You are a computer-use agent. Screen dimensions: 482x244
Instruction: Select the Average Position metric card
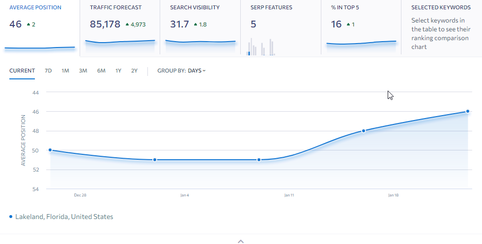click(x=40, y=27)
